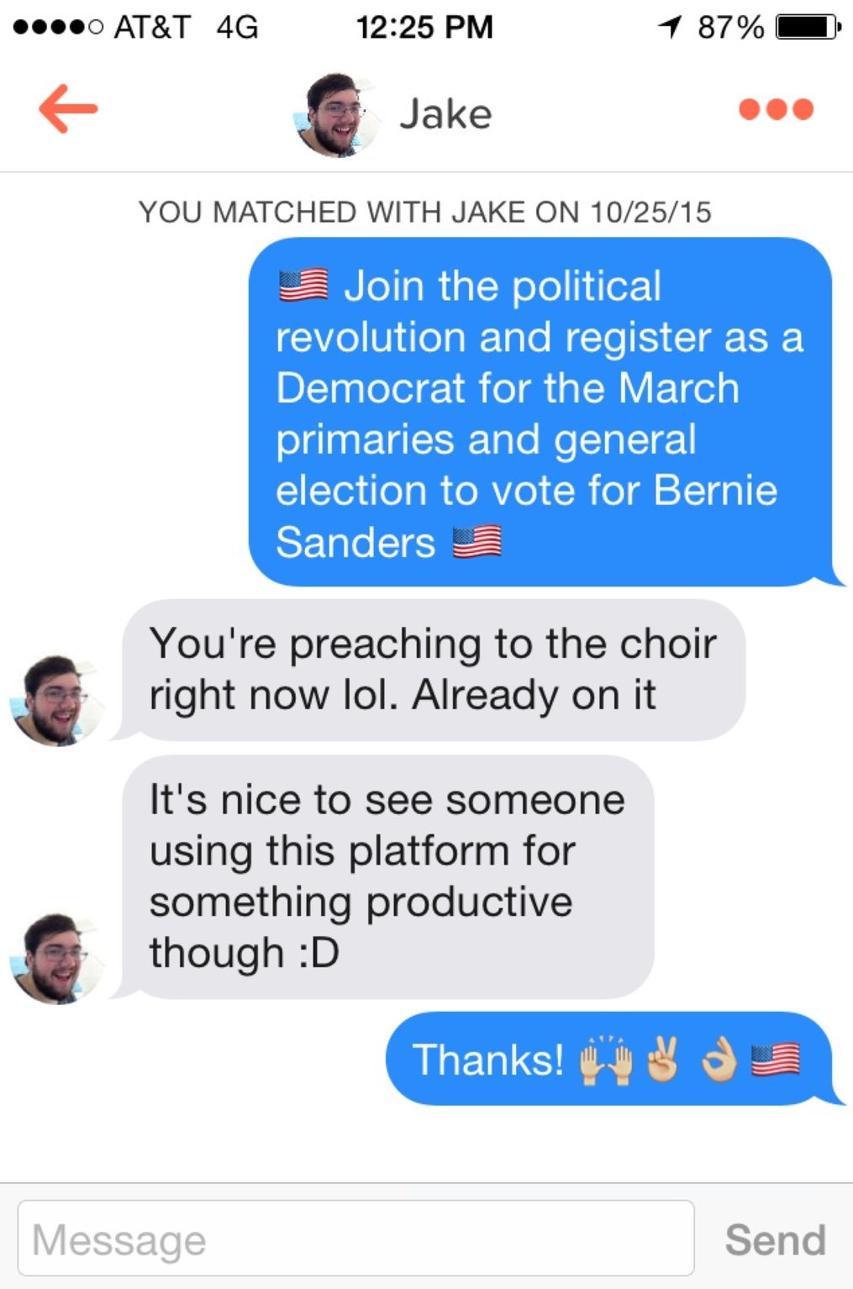Tap the "It's nice to see" message bubble
Viewport: 853px width, 1289px height.
click(387, 876)
